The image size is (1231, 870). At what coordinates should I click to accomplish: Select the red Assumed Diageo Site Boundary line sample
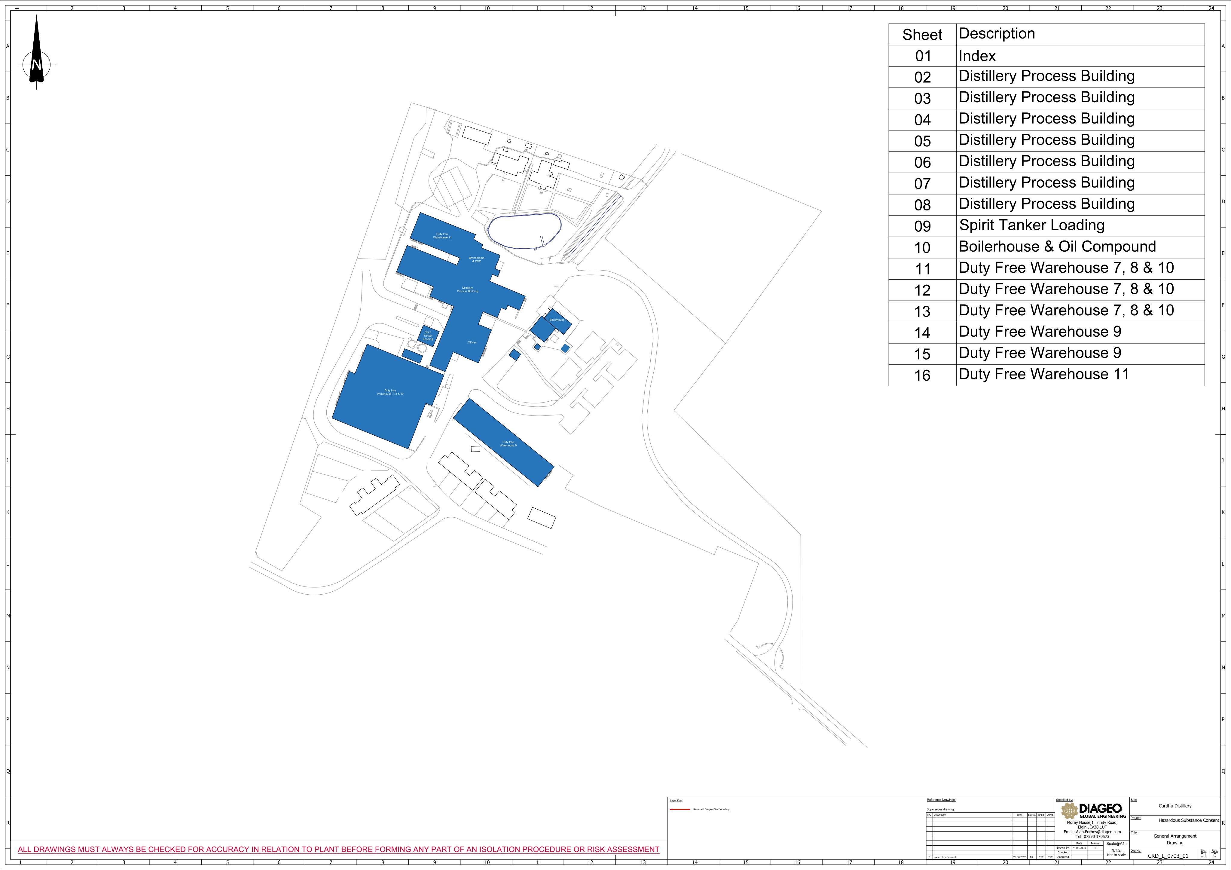tap(679, 809)
